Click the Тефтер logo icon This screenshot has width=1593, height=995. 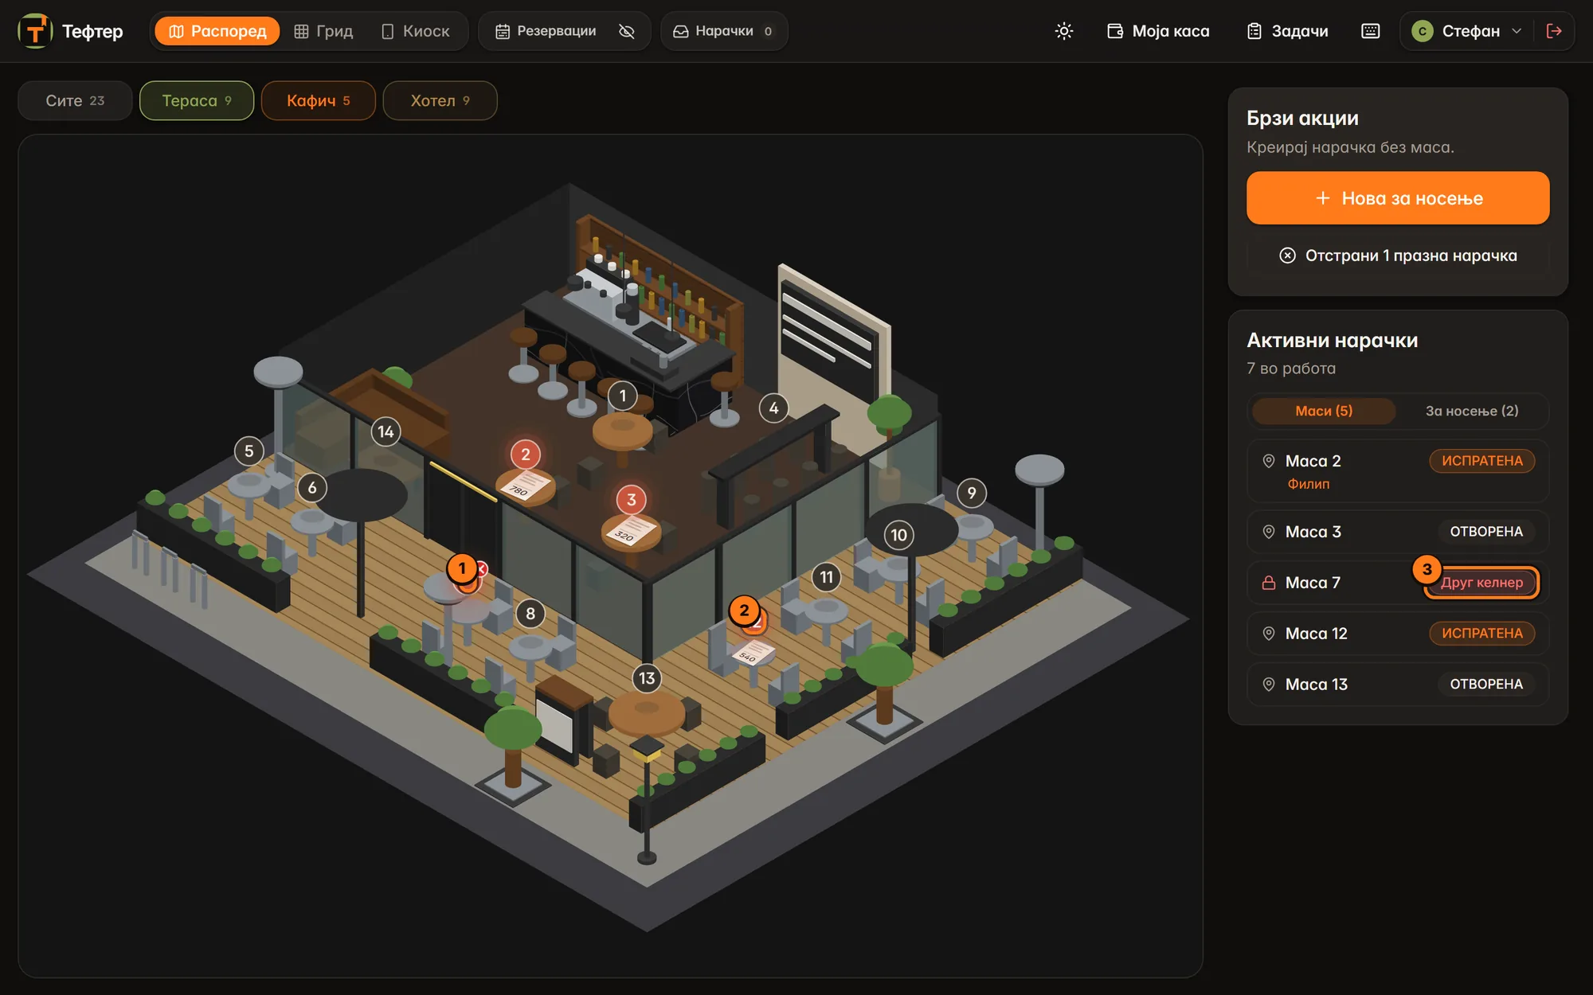point(35,31)
